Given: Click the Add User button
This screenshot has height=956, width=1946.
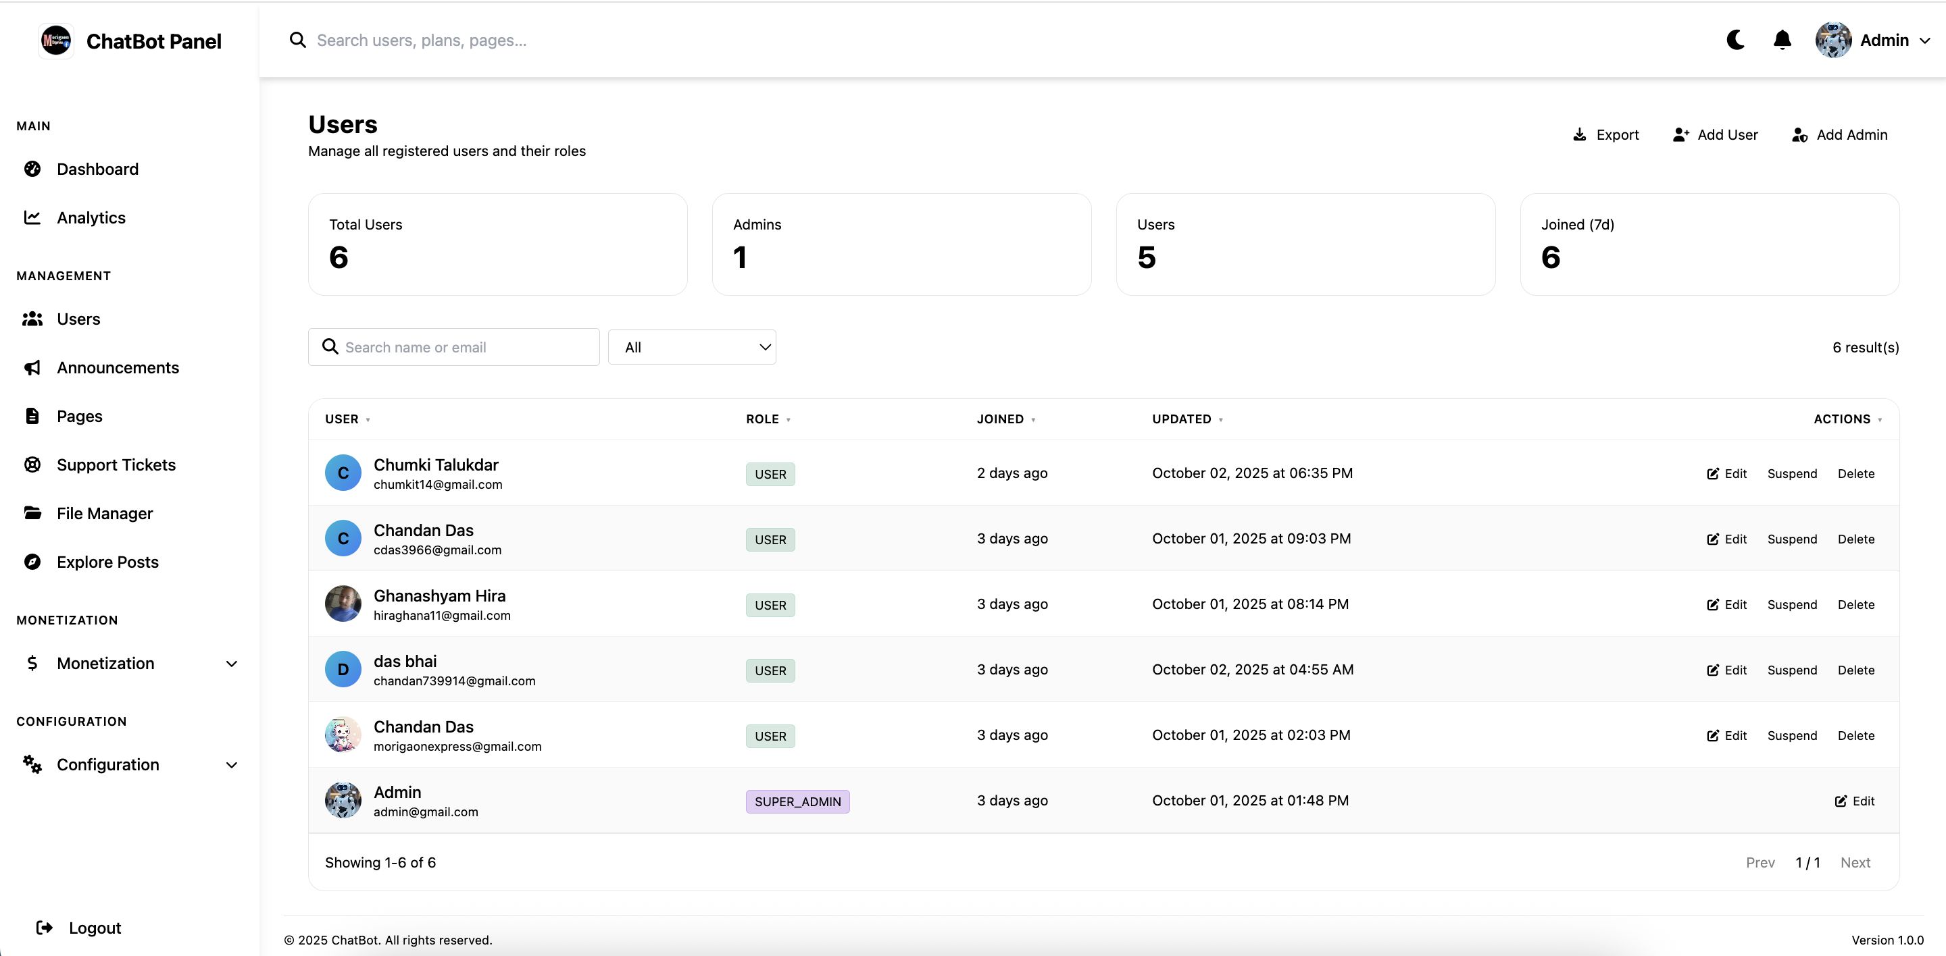Looking at the screenshot, I should (x=1716, y=135).
